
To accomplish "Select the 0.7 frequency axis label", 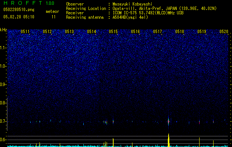I will pos(3,121).
